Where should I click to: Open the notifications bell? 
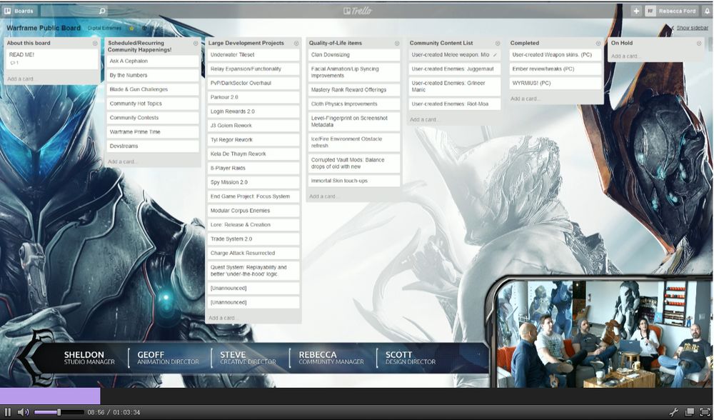[707, 11]
